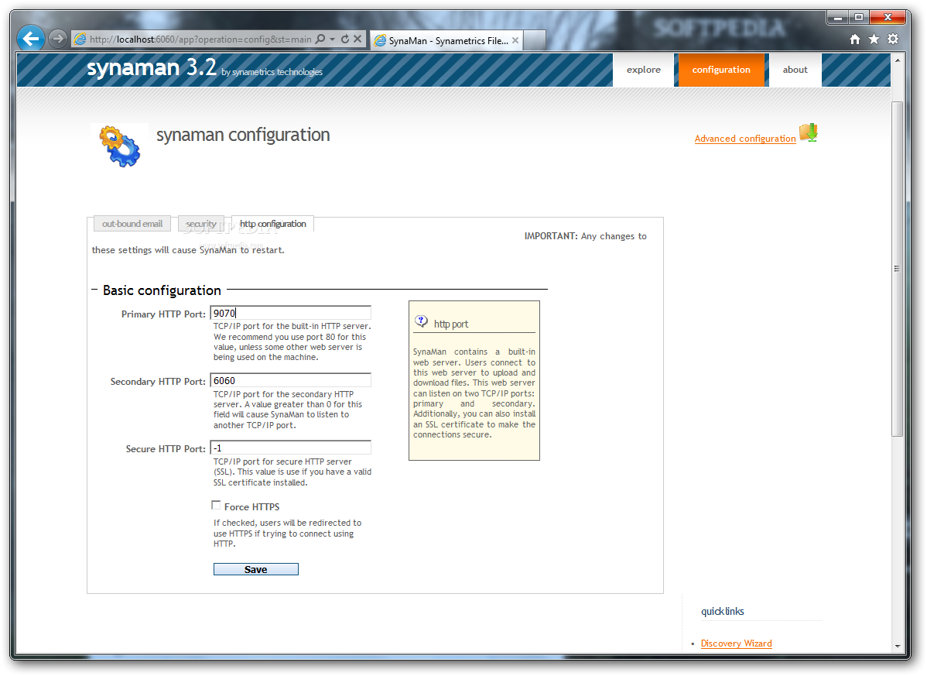Open the browser home page icon
The image size is (927, 676).
[855, 39]
